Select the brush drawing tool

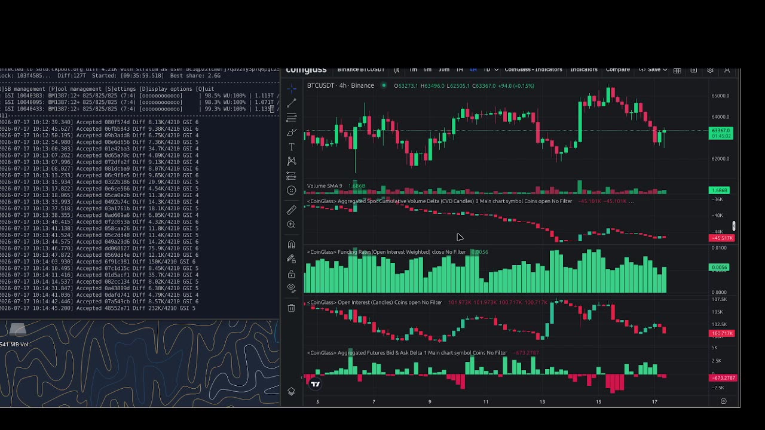292,133
